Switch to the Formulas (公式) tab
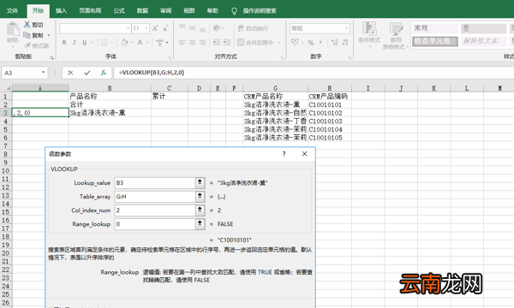The image size is (514, 308). point(119,10)
